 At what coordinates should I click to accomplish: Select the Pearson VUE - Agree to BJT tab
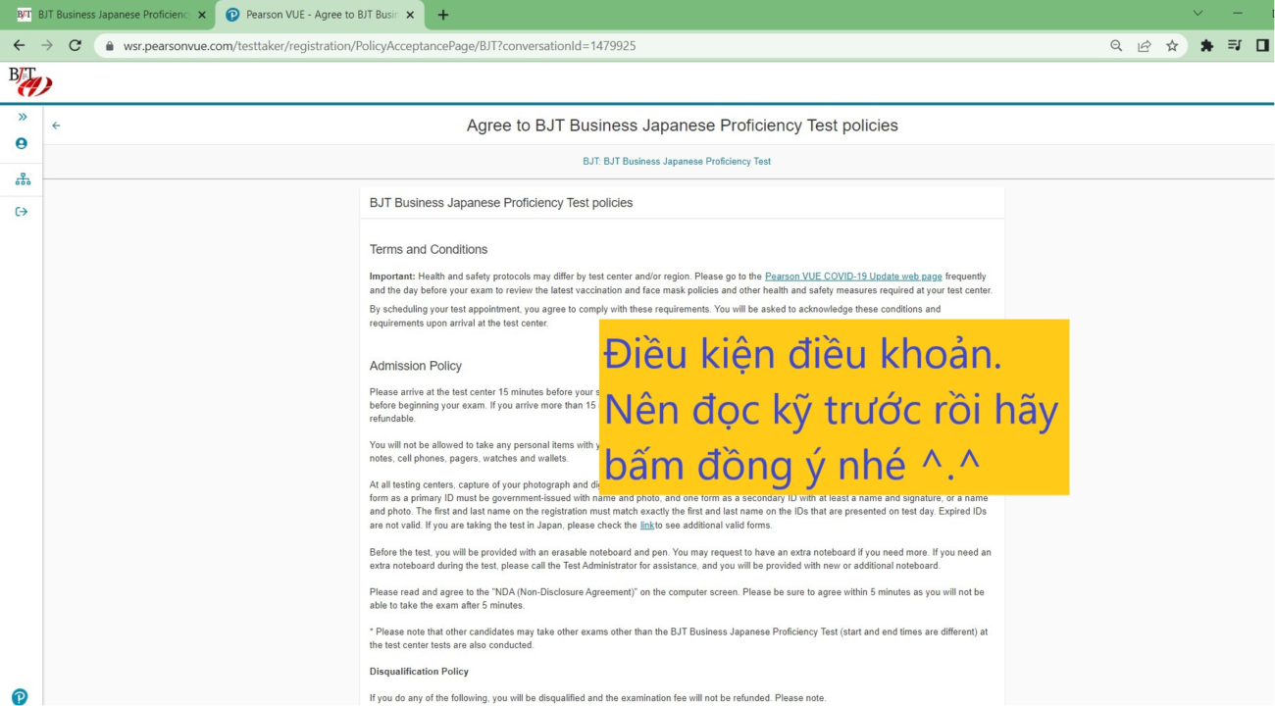pos(318,15)
